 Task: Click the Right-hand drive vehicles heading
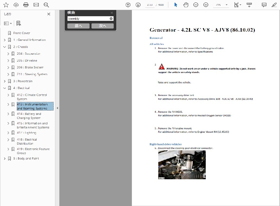coord(166,144)
